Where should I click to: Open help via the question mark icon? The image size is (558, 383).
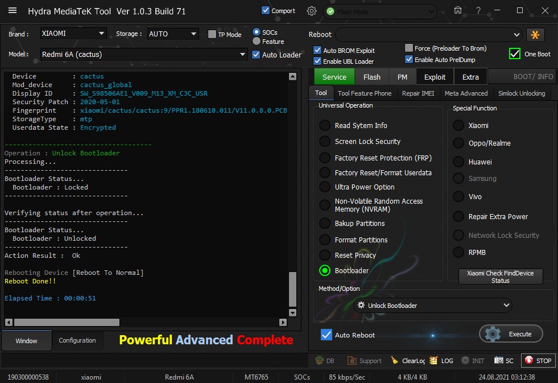coord(478,11)
